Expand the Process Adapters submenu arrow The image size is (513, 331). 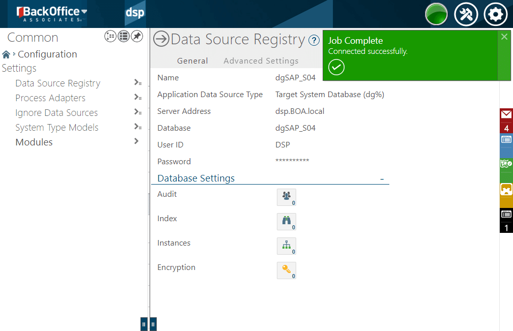(x=137, y=98)
